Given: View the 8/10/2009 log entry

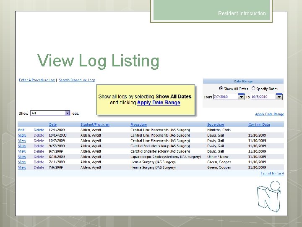Looking at the screenshot, I should [x=22, y=157].
